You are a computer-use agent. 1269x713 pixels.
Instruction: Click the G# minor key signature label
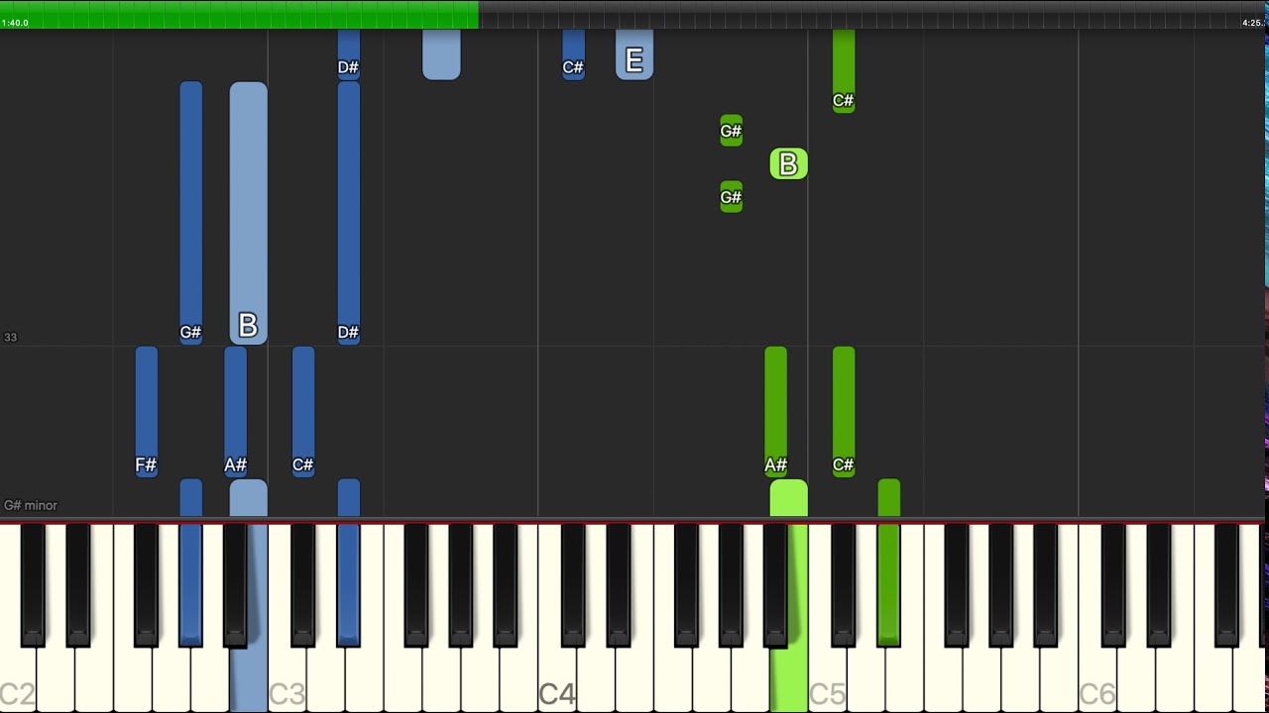[x=31, y=505]
